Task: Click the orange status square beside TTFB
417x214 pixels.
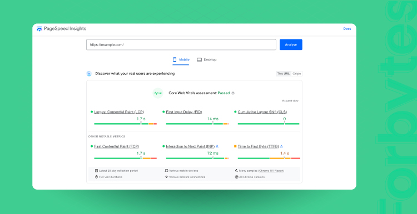Action: [235, 146]
